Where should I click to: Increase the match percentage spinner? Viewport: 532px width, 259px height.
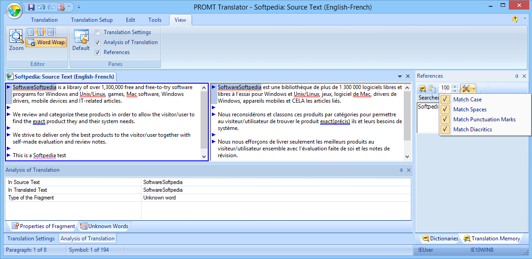[455, 86]
